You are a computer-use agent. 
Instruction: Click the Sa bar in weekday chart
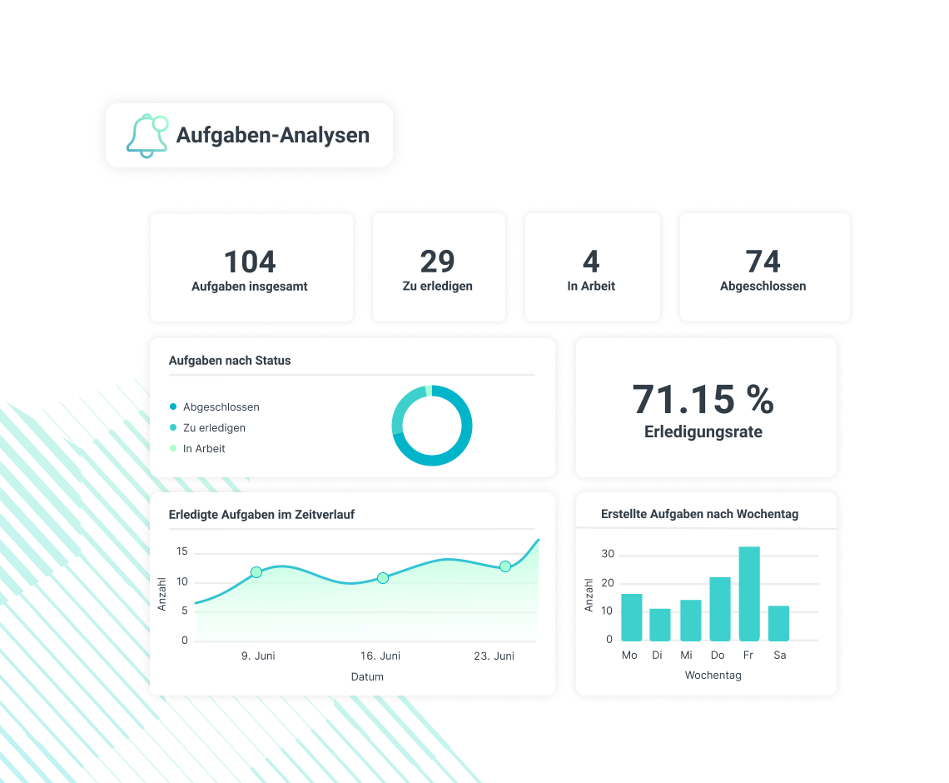click(x=778, y=623)
